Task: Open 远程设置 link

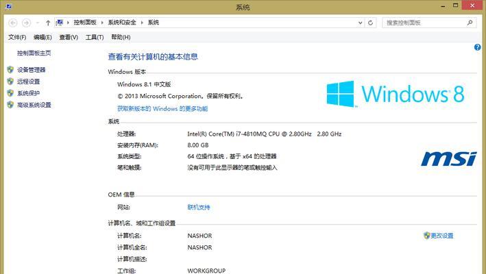Action: click(x=29, y=82)
